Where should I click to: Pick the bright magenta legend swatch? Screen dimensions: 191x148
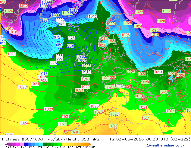pyautogui.click(x=18, y=144)
